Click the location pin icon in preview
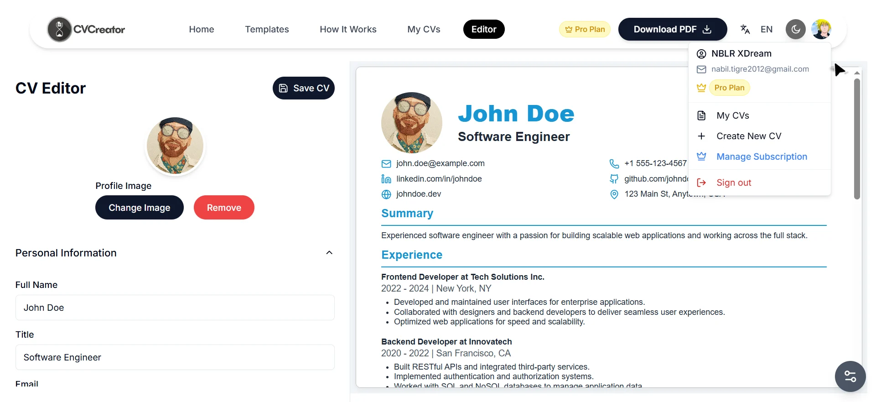The width and height of the screenshot is (876, 402). (x=614, y=194)
